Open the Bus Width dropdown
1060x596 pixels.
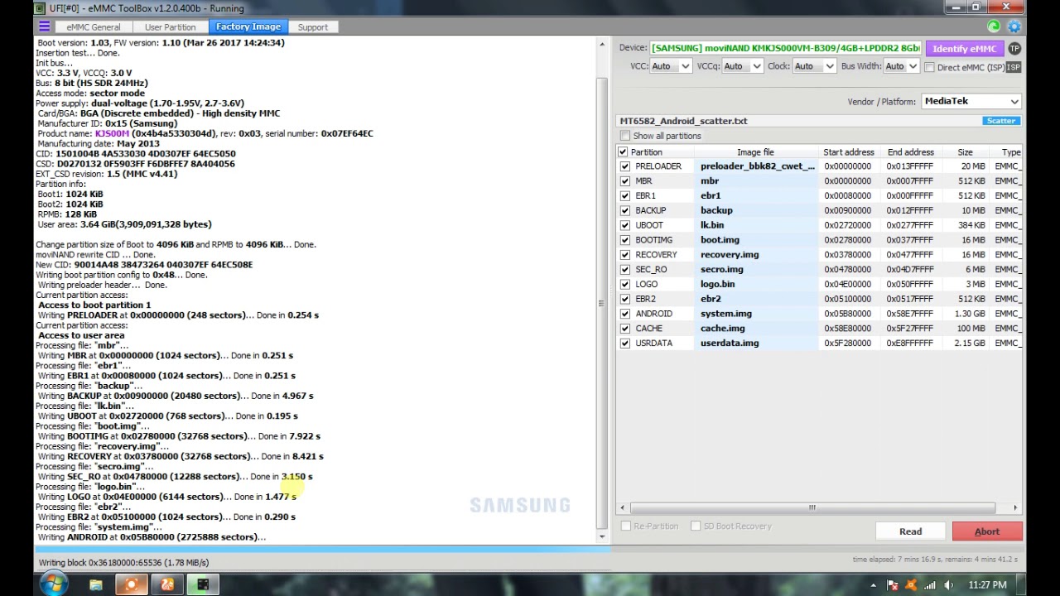click(x=901, y=66)
